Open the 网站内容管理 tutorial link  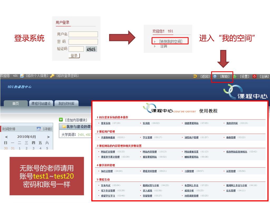click(150, 152)
